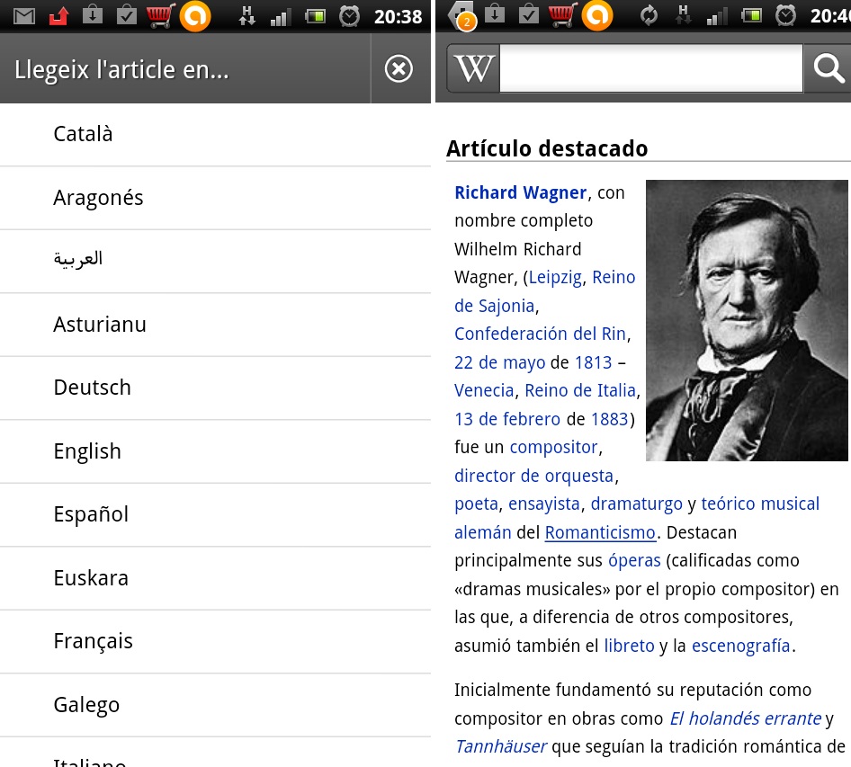Open the óperas link
The height and width of the screenshot is (767, 851).
click(634, 560)
